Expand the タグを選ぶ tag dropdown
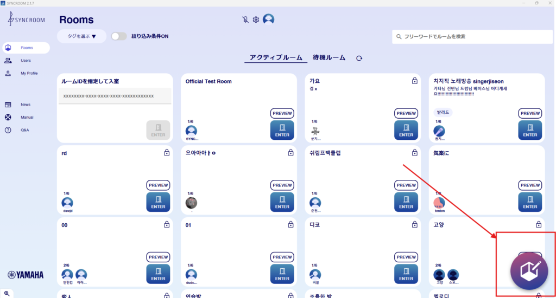 [x=81, y=36]
